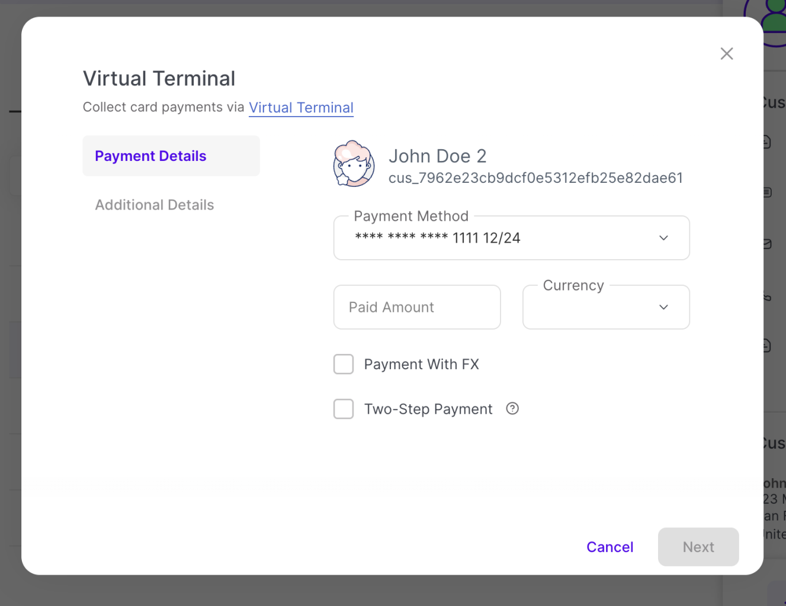
Task: Click the Virtual Terminal dialog heading
Action: tap(159, 79)
